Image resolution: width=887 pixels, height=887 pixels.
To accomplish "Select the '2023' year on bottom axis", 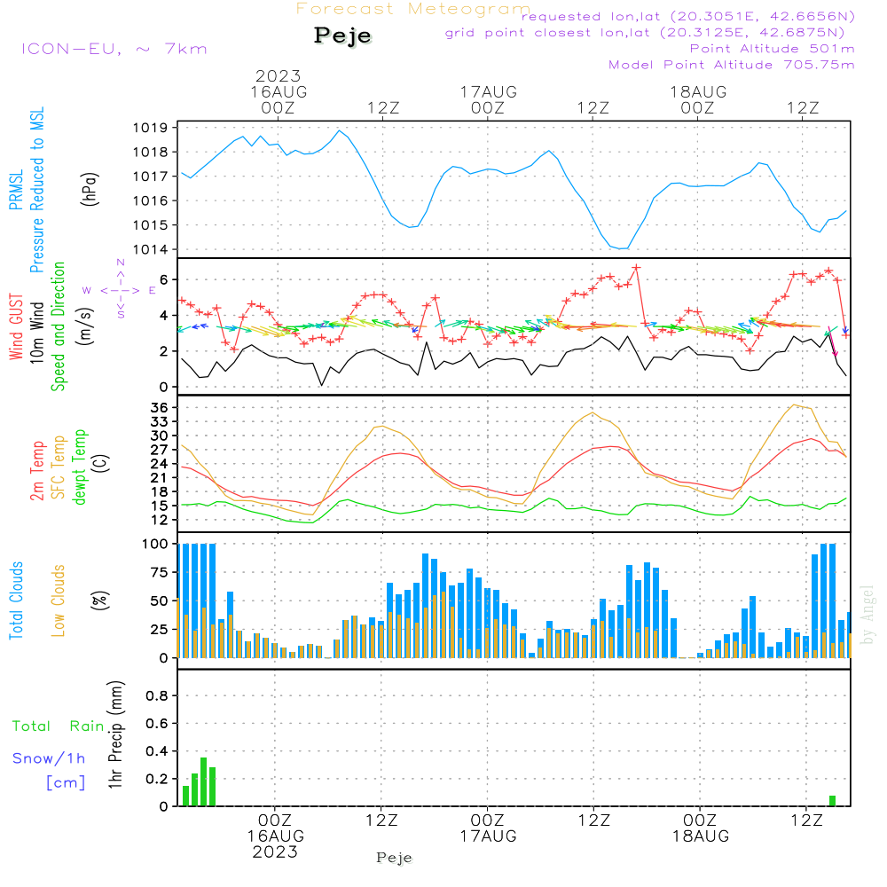I will [276, 852].
